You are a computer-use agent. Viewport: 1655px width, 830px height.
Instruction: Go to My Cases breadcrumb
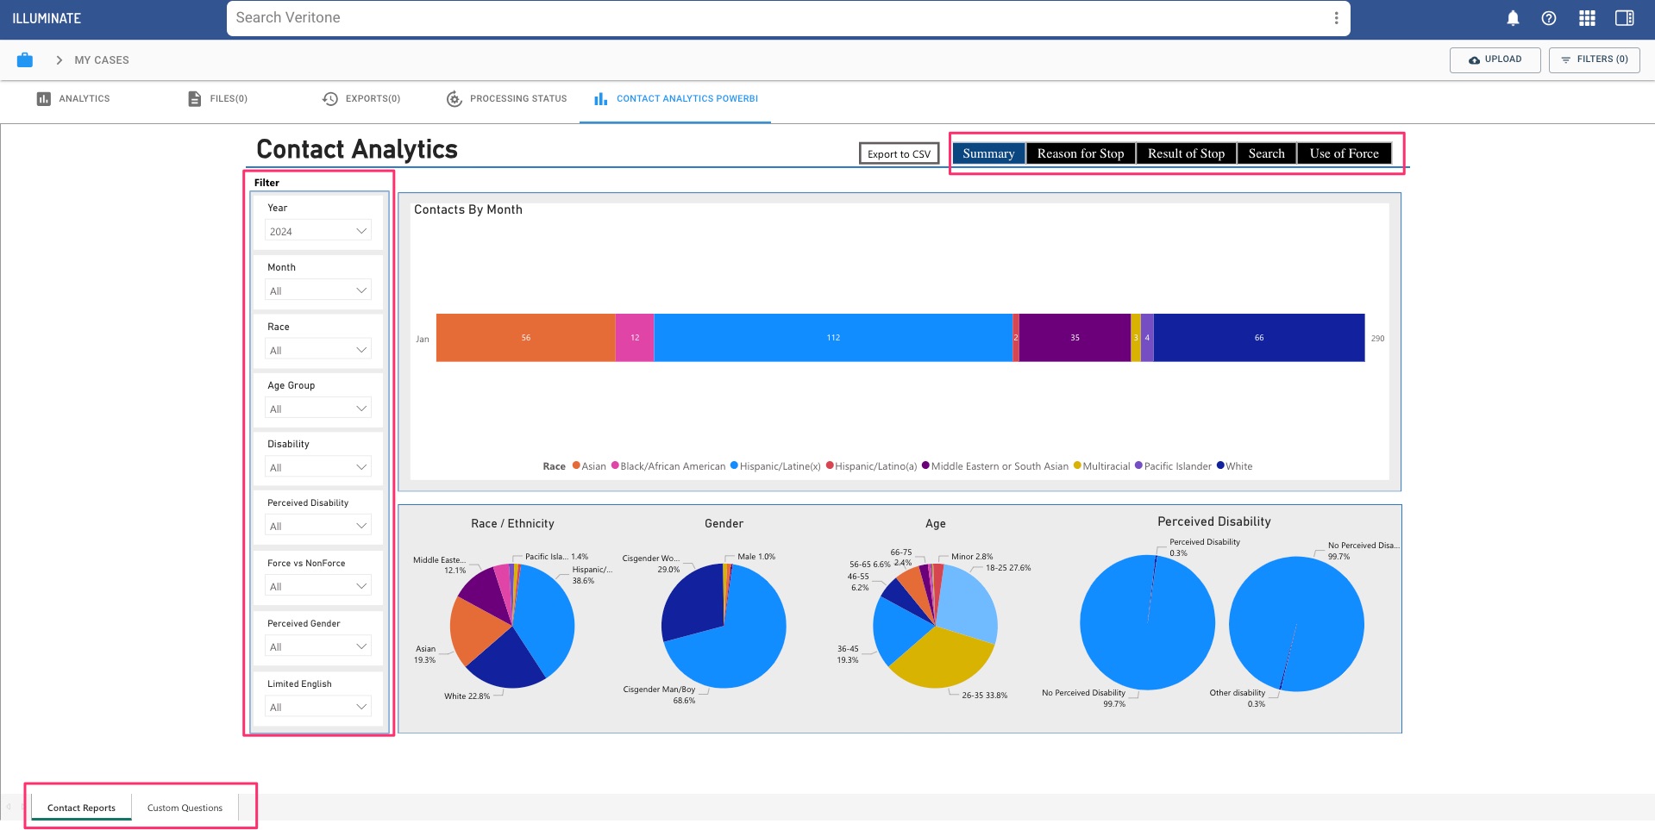pos(102,60)
